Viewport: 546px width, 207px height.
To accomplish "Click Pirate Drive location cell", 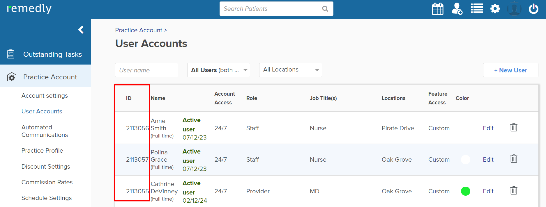I will tap(398, 128).
